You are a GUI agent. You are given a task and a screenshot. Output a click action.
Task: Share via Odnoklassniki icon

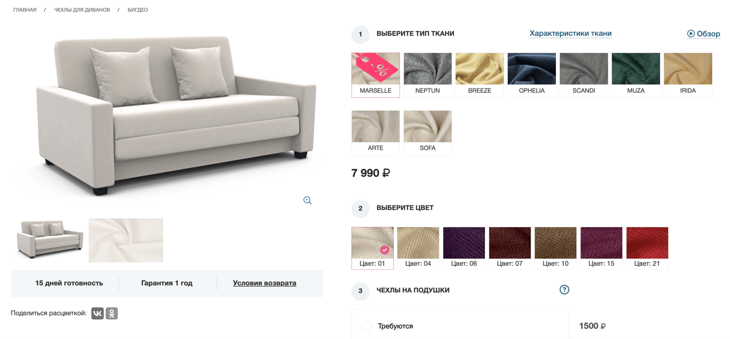(112, 314)
